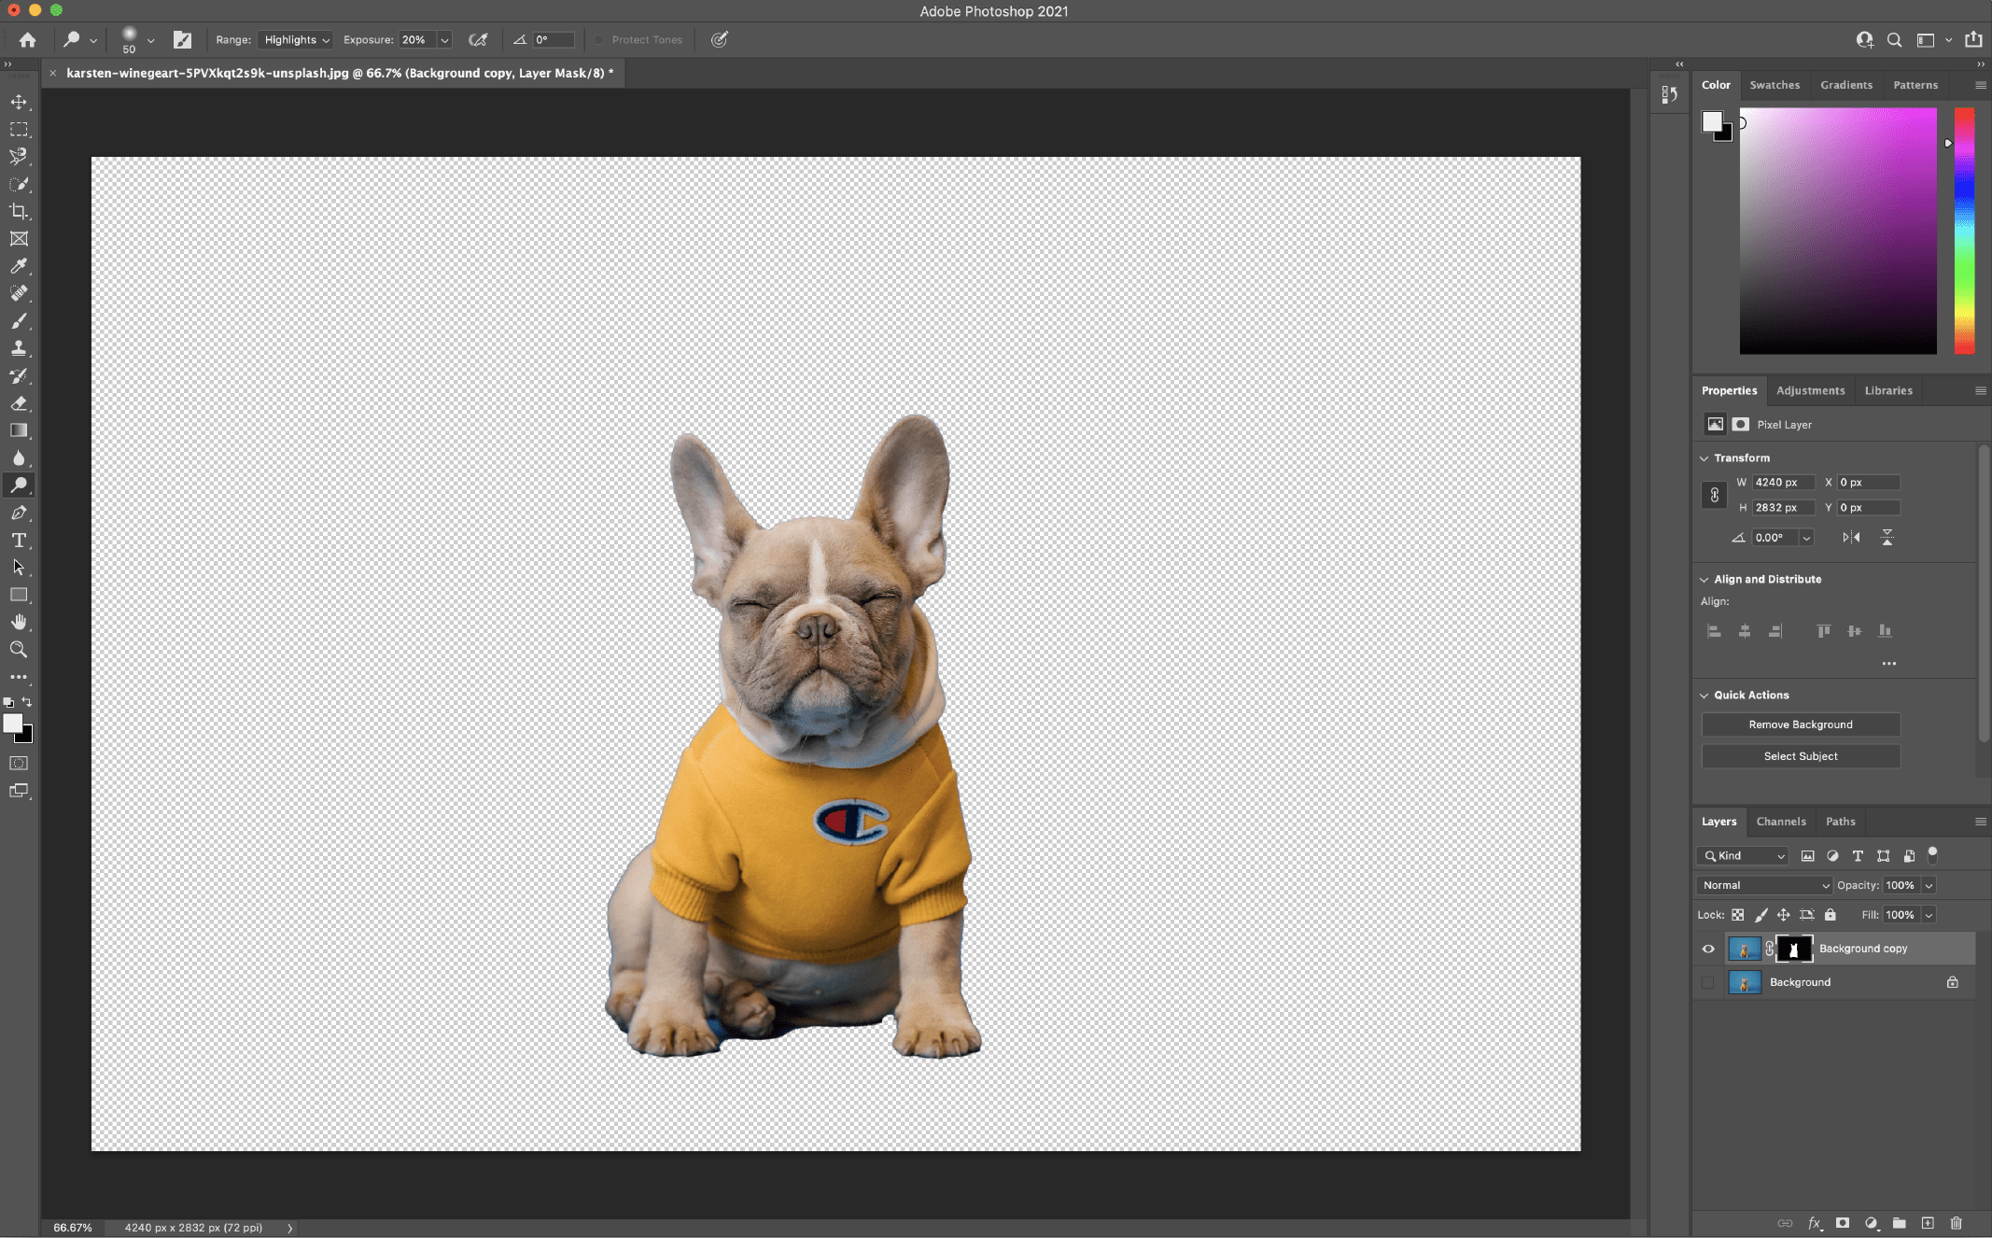Switch to the Adjustments tab
The image size is (1992, 1238).
(1811, 389)
